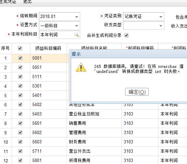
Task: Click the warning icon in the 提示 dialog
Action: point(81,68)
